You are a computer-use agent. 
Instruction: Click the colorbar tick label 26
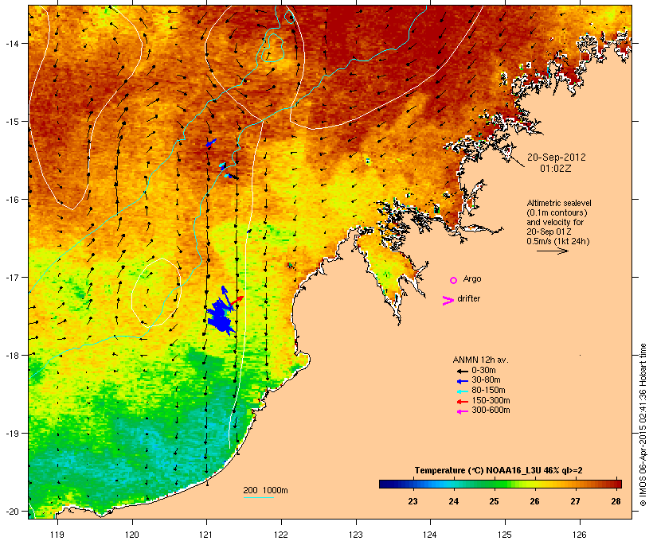[x=534, y=501]
